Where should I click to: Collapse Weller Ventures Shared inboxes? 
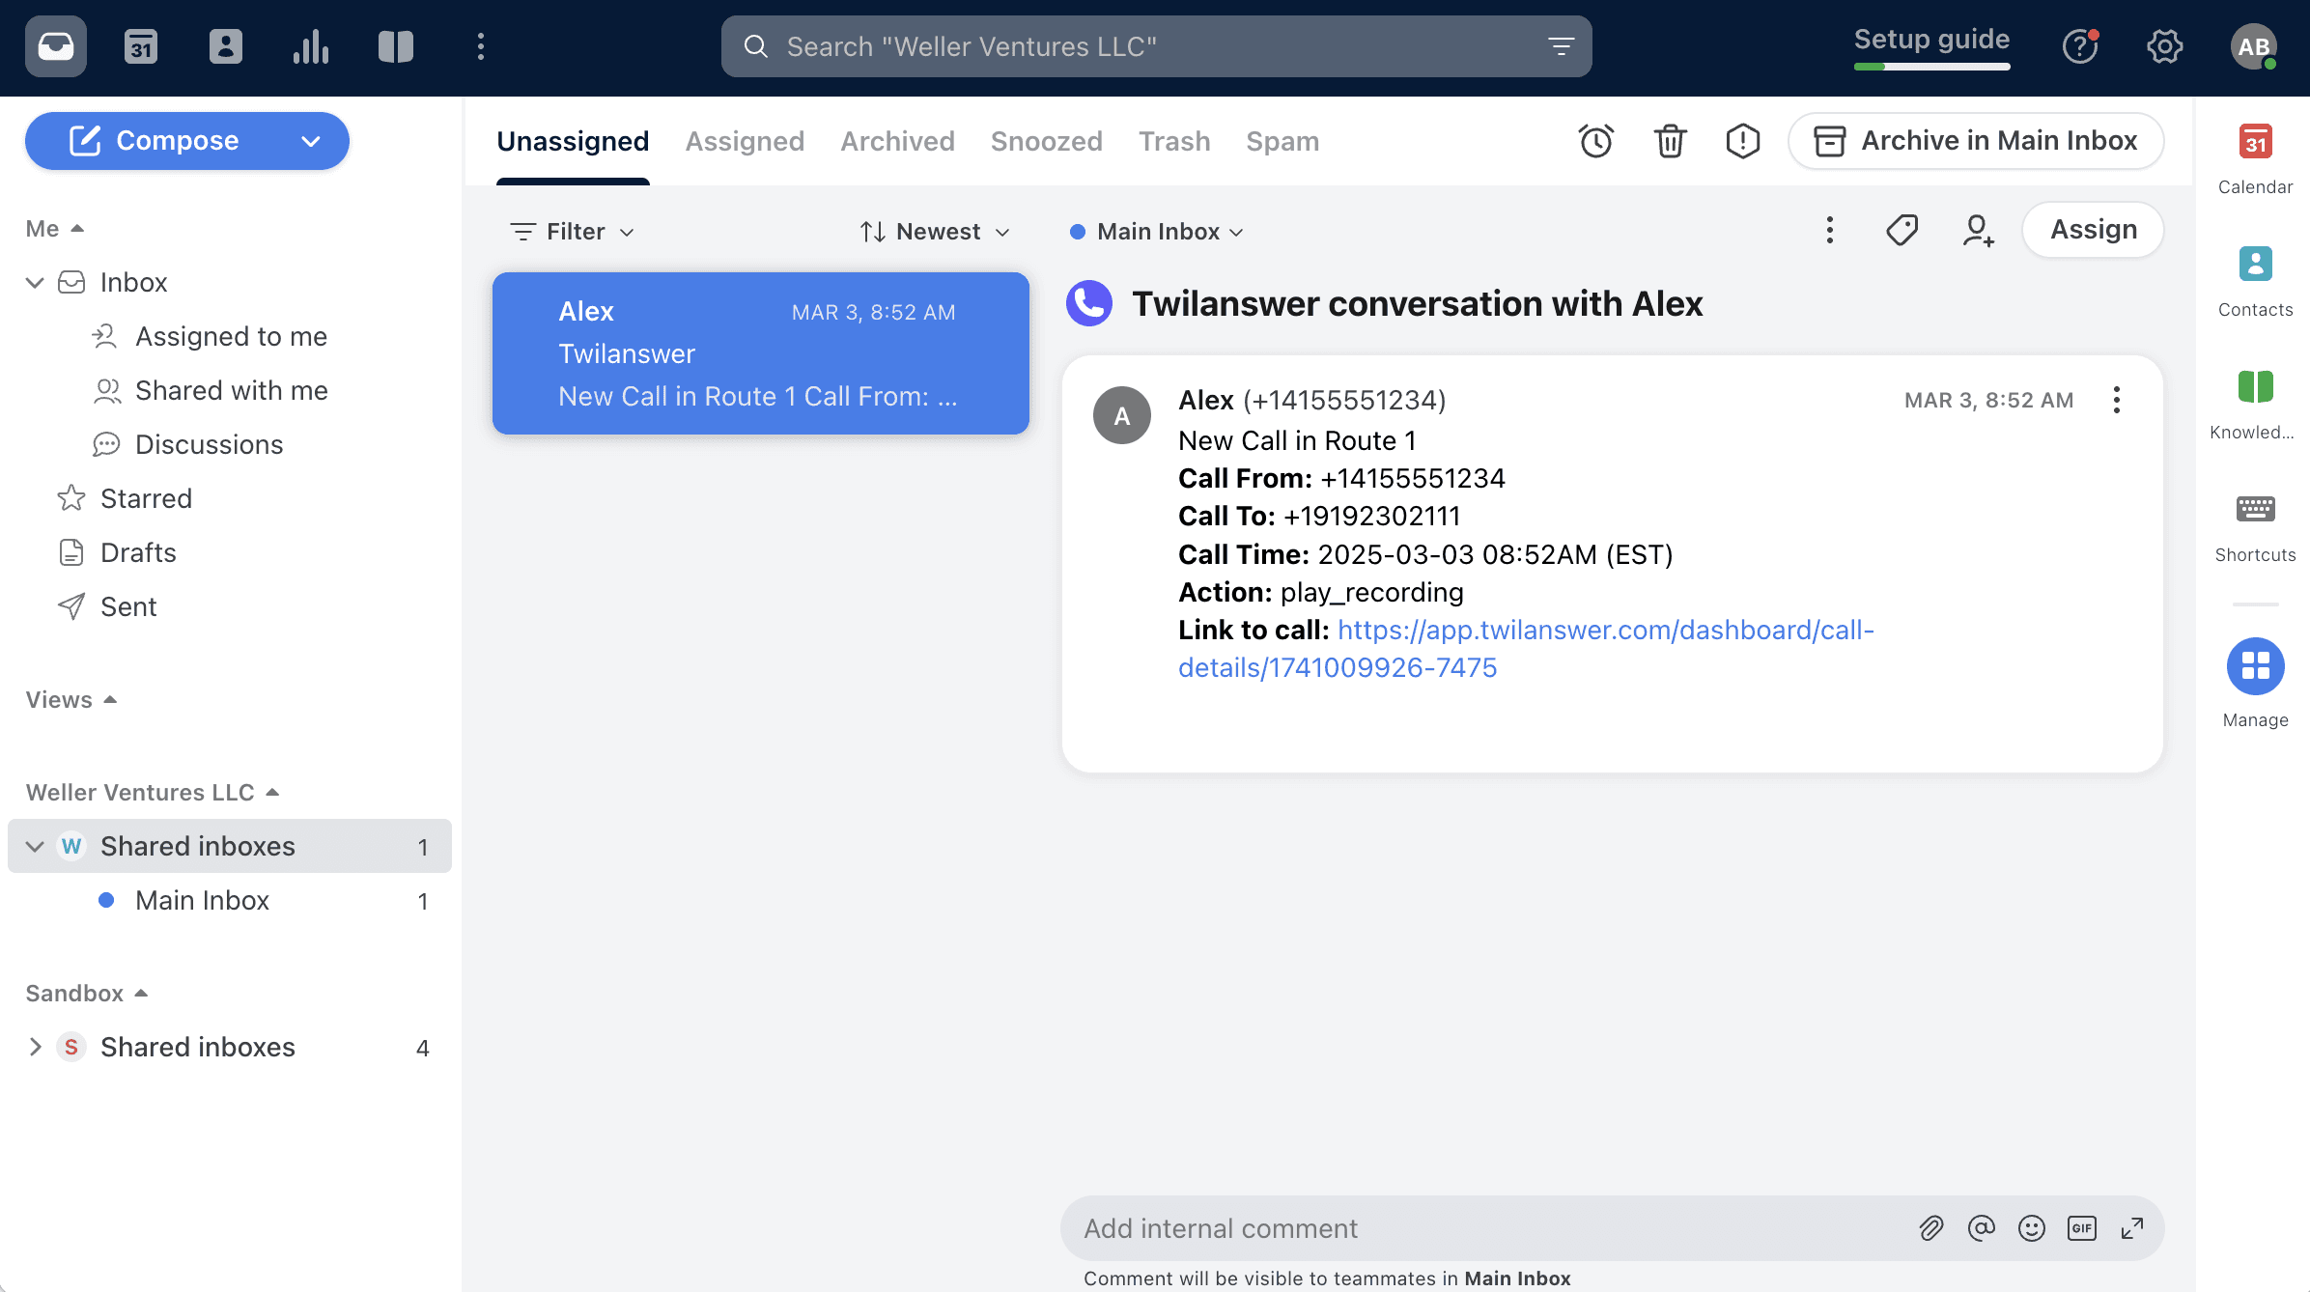[x=35, y=847]
